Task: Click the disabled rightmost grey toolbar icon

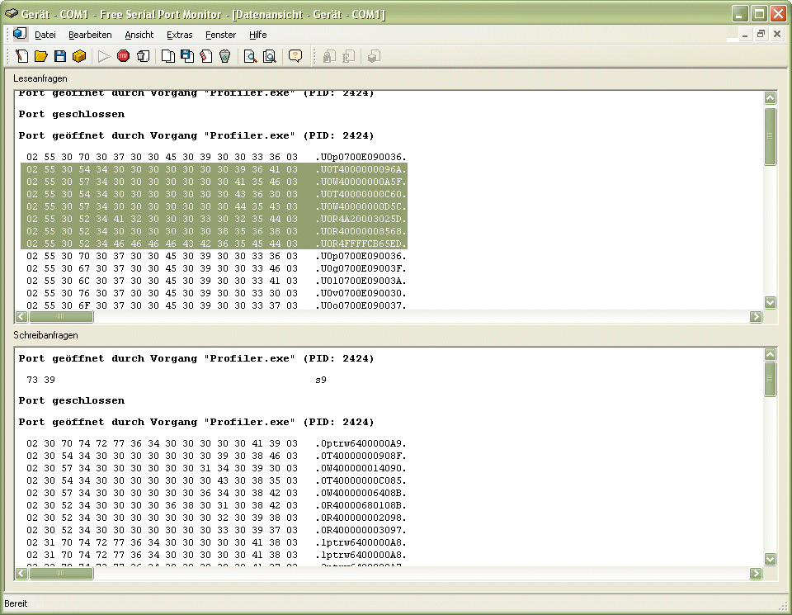Action: point(374,56)
